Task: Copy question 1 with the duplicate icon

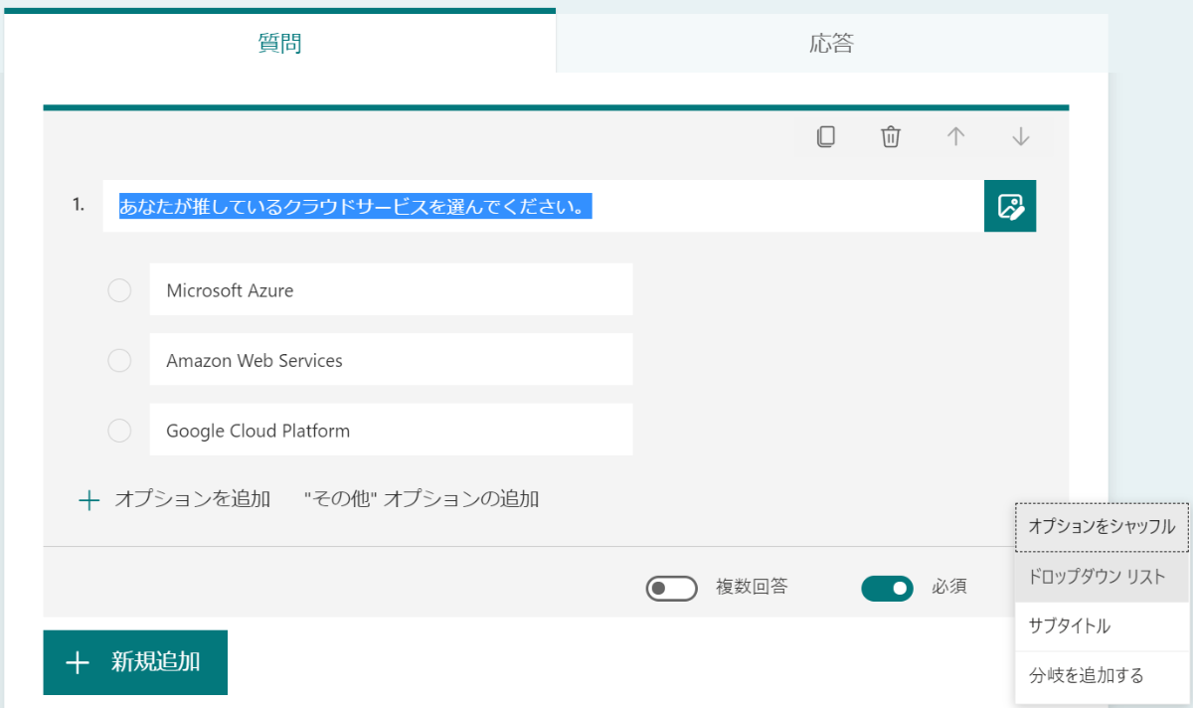Action: pos(825,136)
